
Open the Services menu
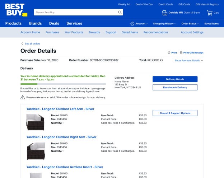[x=74, y=23]
